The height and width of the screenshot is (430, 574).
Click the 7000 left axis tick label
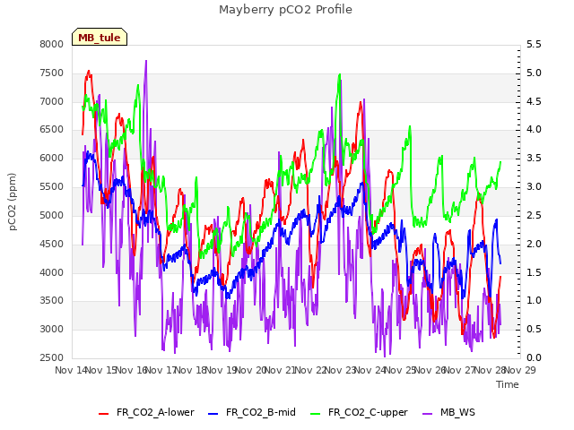(x=52, y=101)
